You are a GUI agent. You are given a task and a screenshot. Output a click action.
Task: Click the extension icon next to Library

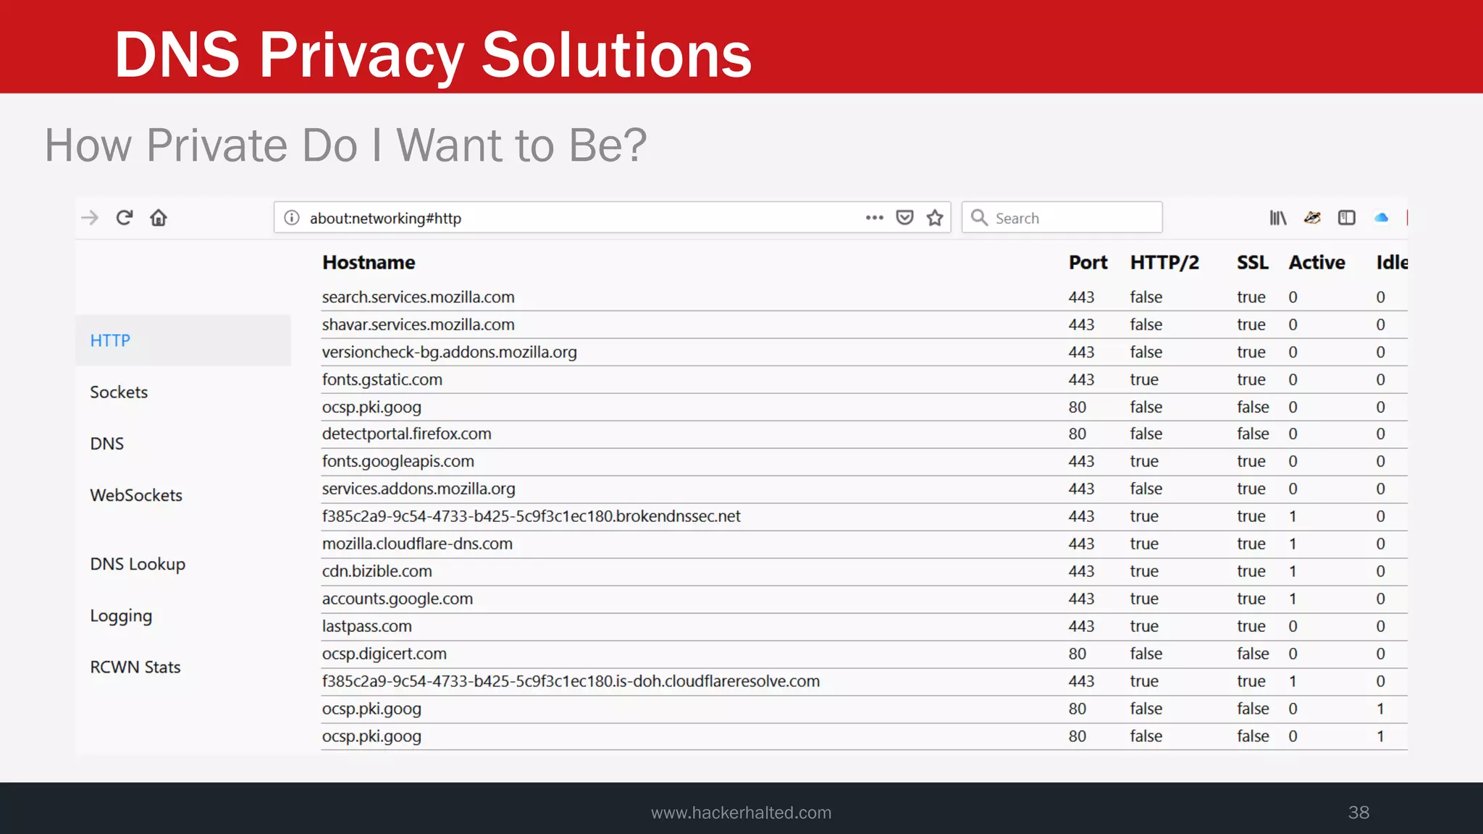click(1312, 218)
